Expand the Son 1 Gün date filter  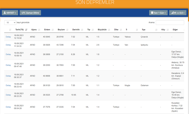tap(158, 13)
